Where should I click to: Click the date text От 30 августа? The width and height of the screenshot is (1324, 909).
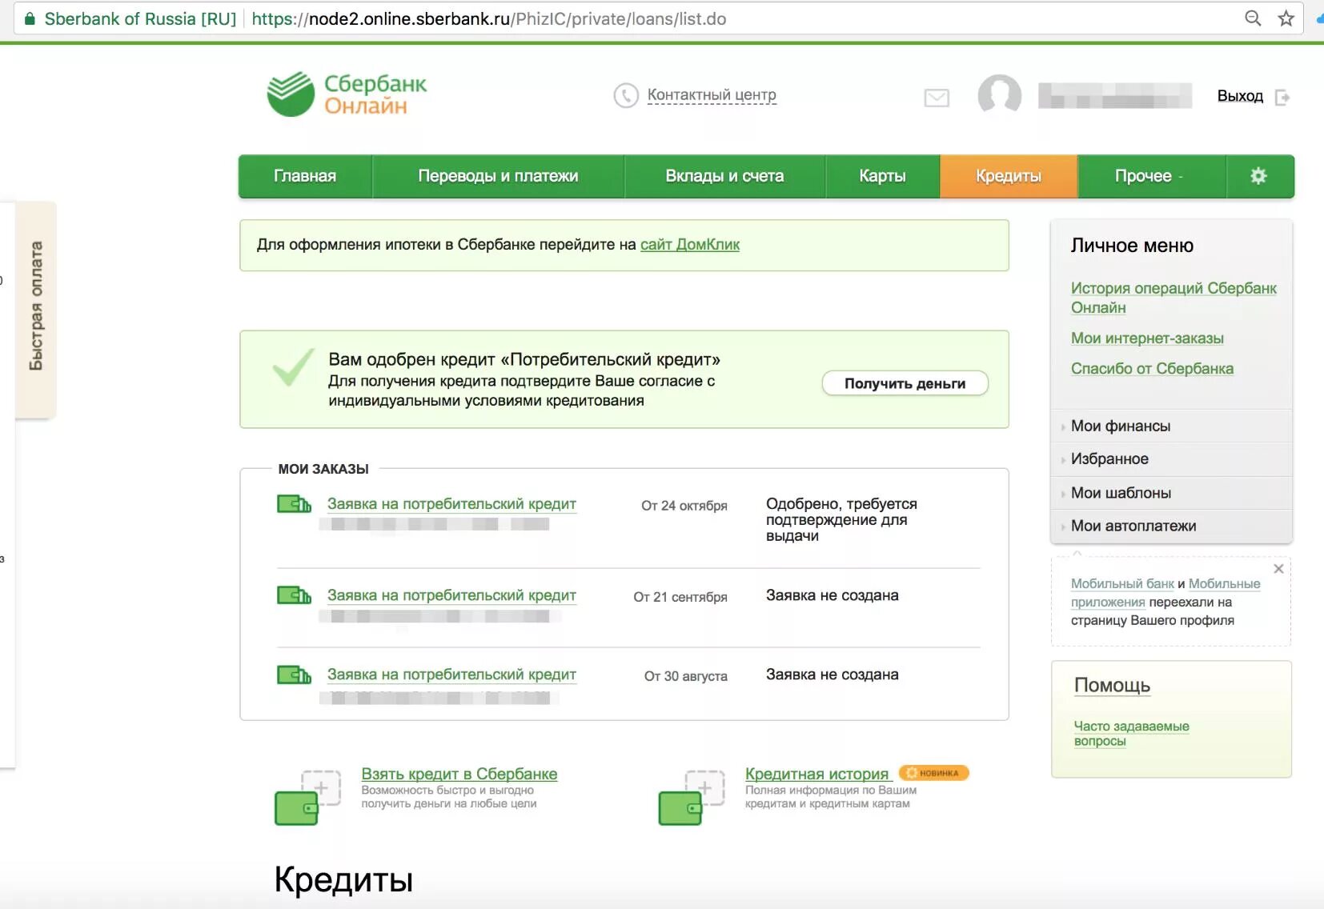686,676
